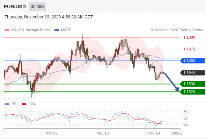Click the RSI 70 level label

click(x=185, y=112)
